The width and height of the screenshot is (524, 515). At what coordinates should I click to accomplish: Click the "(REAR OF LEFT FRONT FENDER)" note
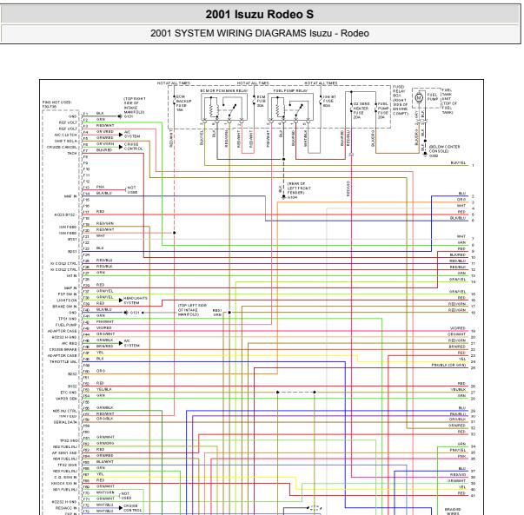tap(299, 188)
